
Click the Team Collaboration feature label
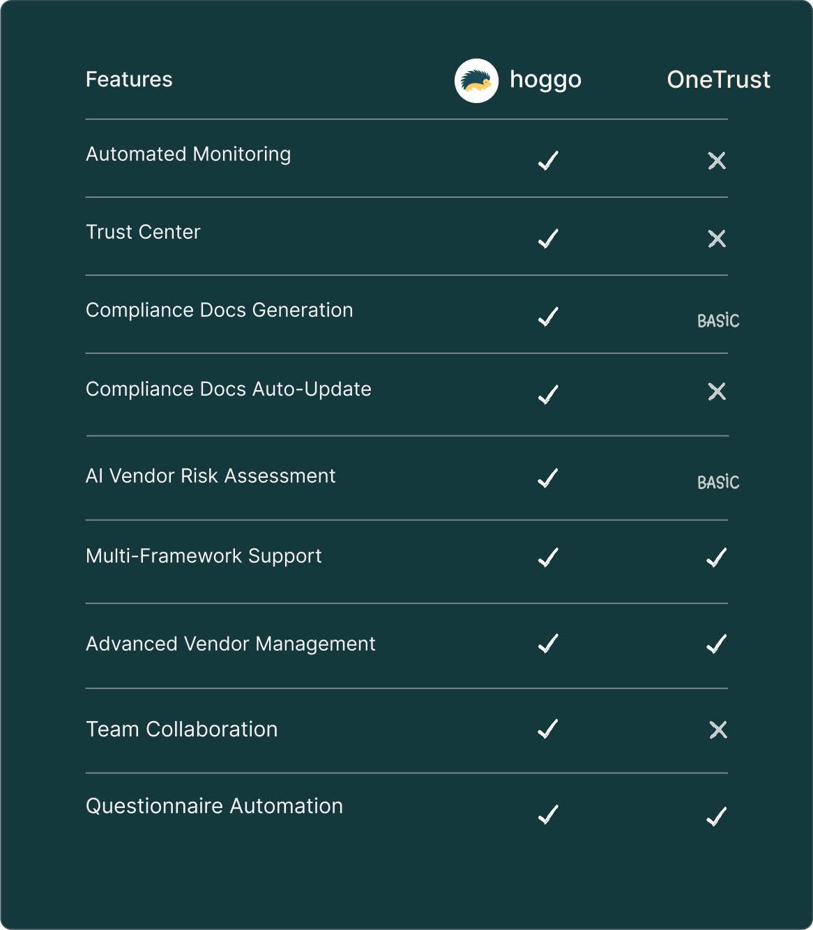[181, 729]
